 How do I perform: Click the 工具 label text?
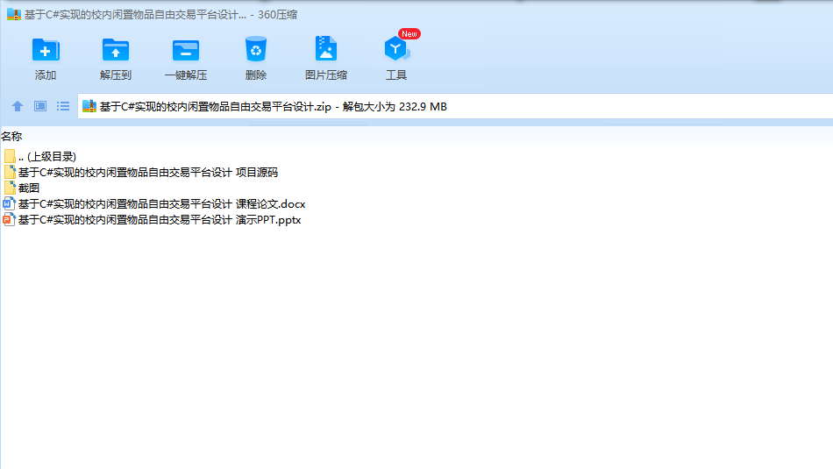(x=395, y=75)
